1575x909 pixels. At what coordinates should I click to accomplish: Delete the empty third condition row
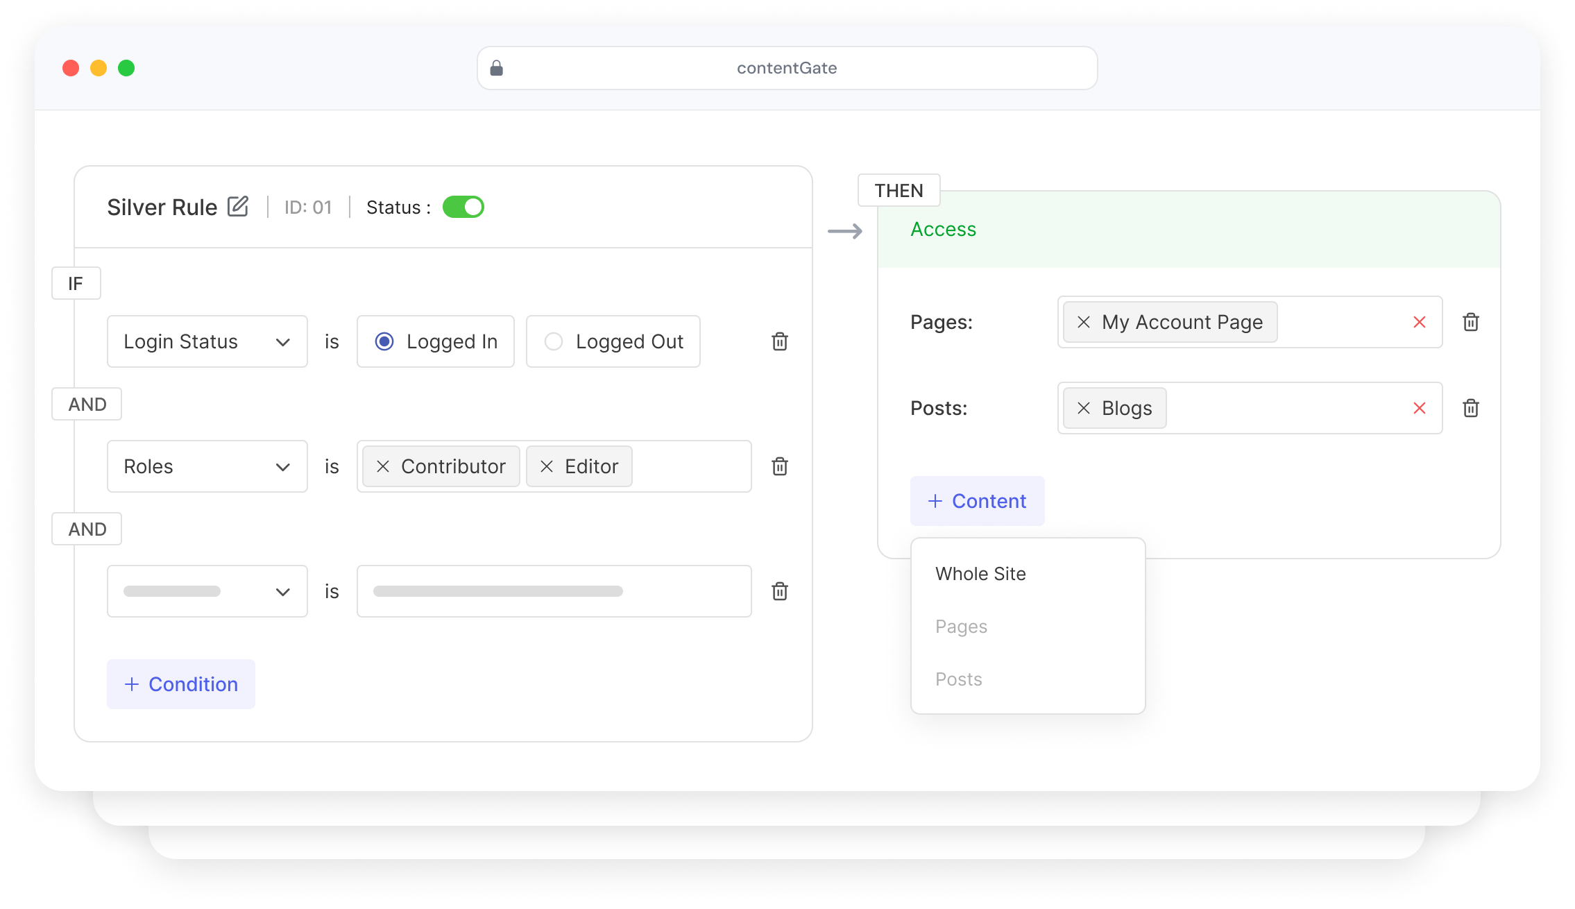[780, 591]
